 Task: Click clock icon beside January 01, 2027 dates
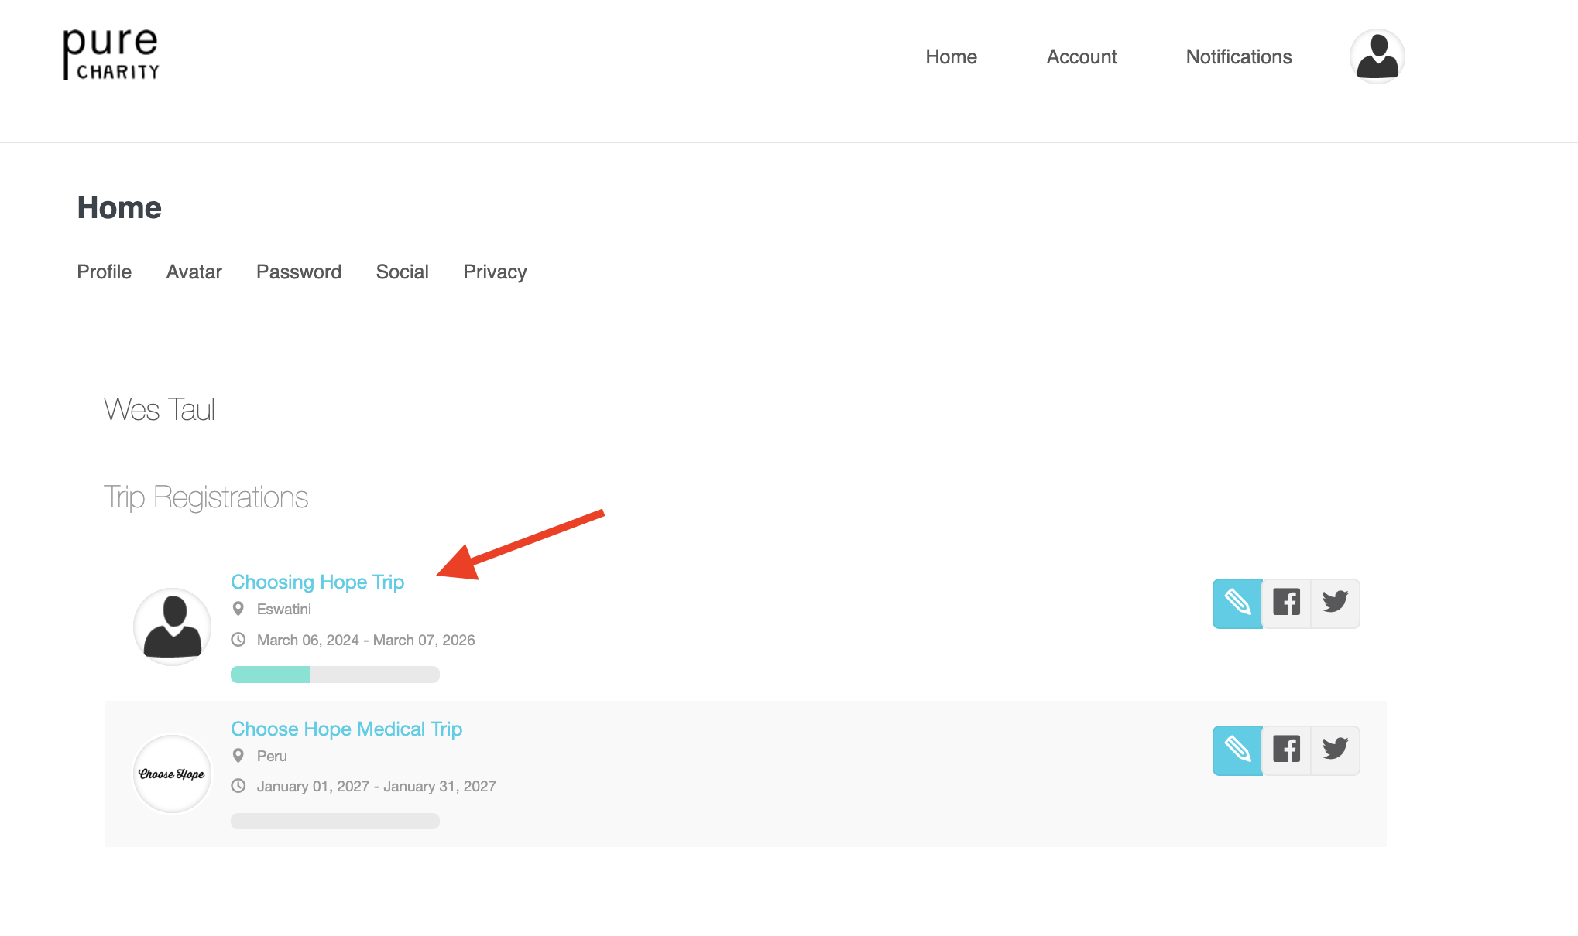point(238,786)
